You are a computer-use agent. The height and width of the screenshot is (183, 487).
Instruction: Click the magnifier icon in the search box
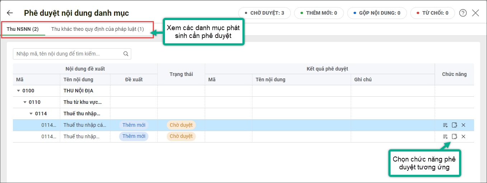point(126,54)
